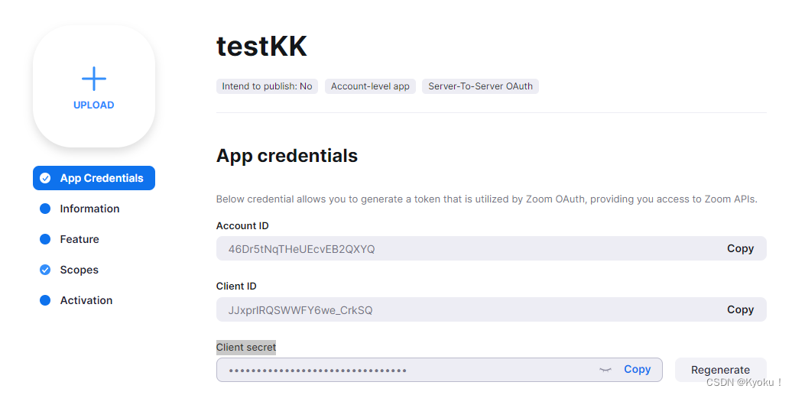Switch to the Feature section

80,239
